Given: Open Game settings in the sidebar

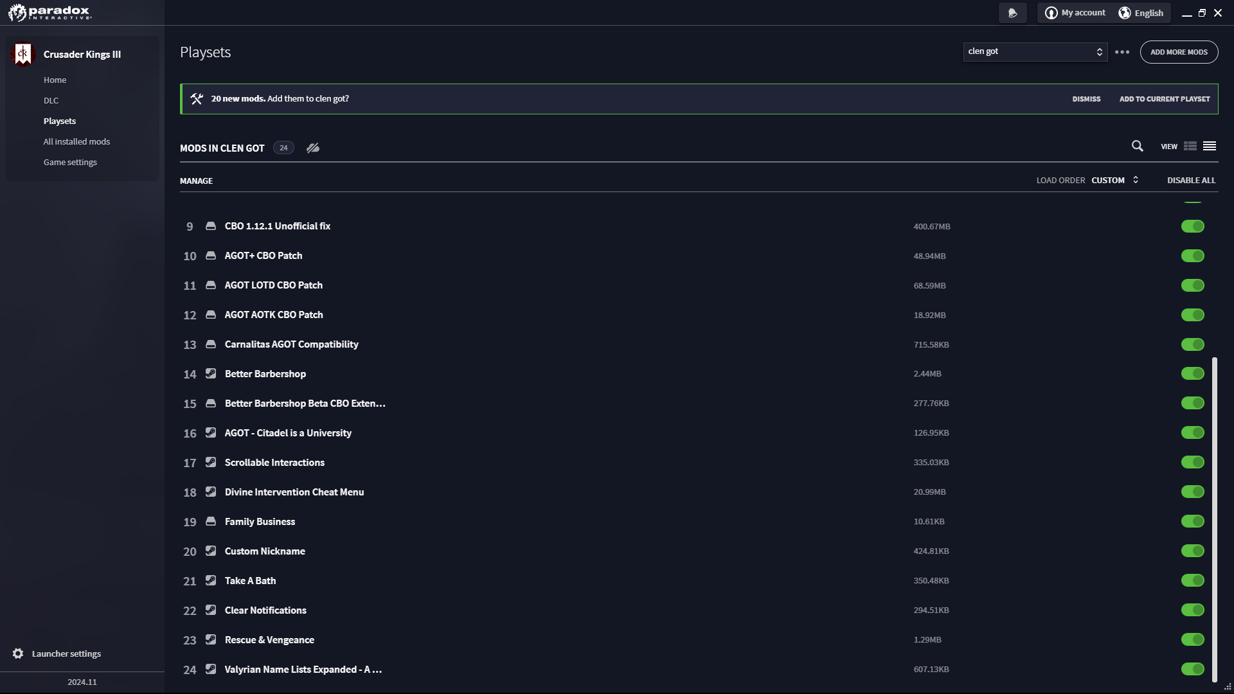Looking at the screenshot, I should point(71,163).
